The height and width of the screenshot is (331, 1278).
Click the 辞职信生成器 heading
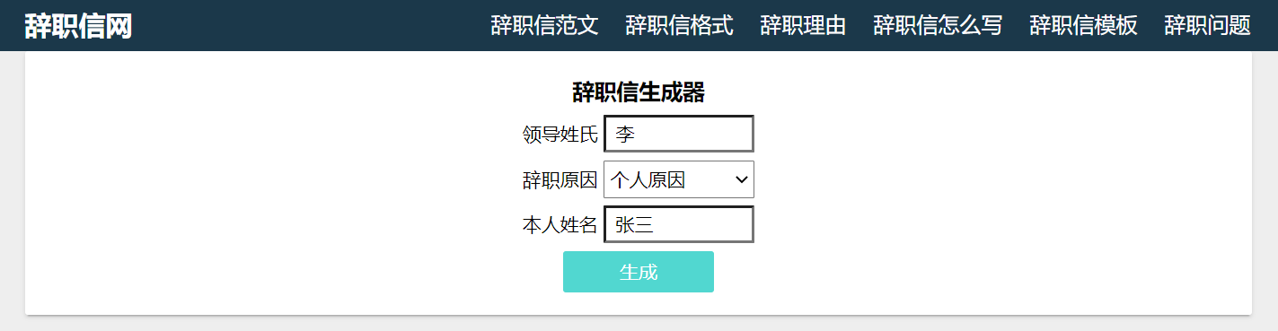pos(639,92)
